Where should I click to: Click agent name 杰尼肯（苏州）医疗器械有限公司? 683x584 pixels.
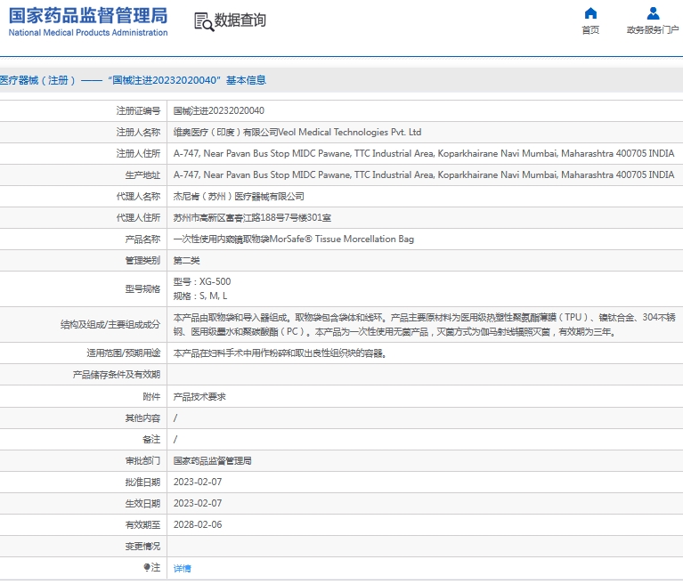coord(239,197)
